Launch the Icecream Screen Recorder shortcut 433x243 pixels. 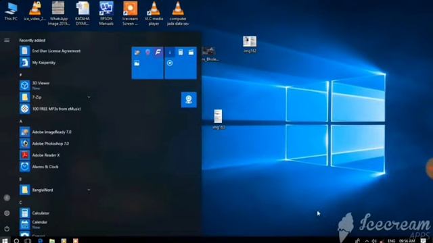(x=130, y=13)
